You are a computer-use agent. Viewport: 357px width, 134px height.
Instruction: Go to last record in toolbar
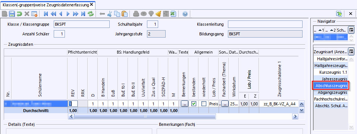click(x=83, y=14)
